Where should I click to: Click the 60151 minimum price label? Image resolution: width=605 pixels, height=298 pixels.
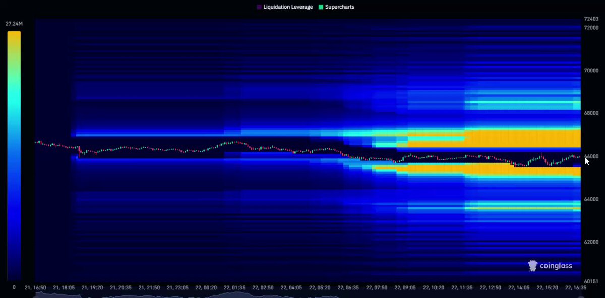591,281
